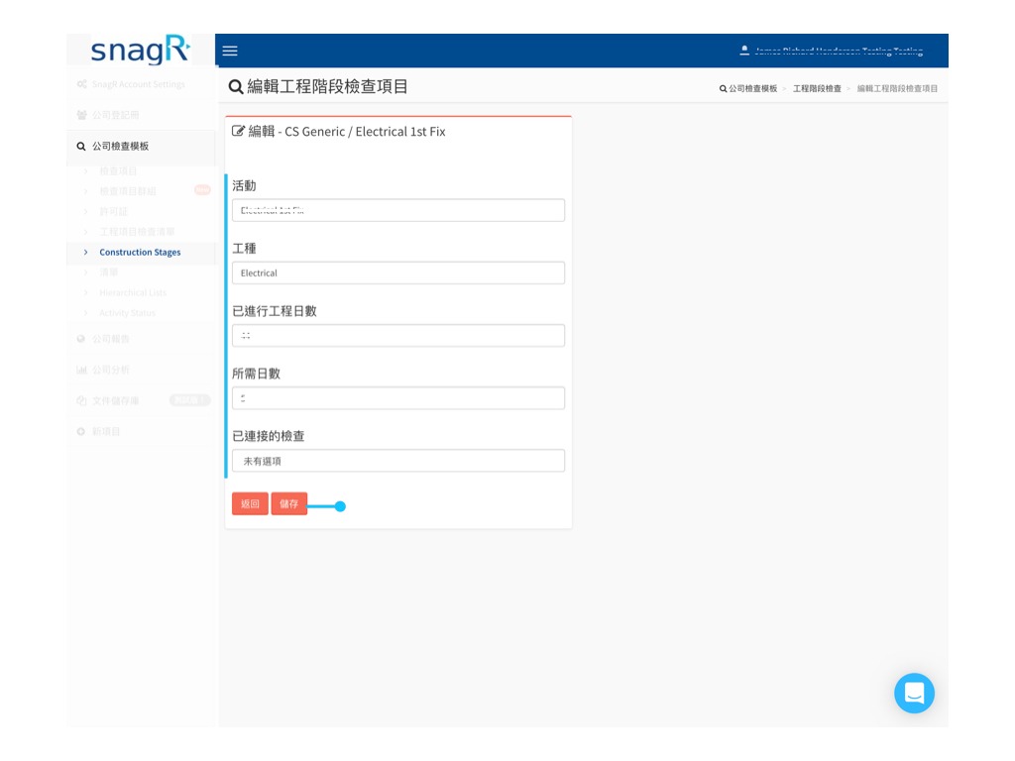The image size is (1015, 761).
Task: Click the user name in the top bar
Action: 839,51
